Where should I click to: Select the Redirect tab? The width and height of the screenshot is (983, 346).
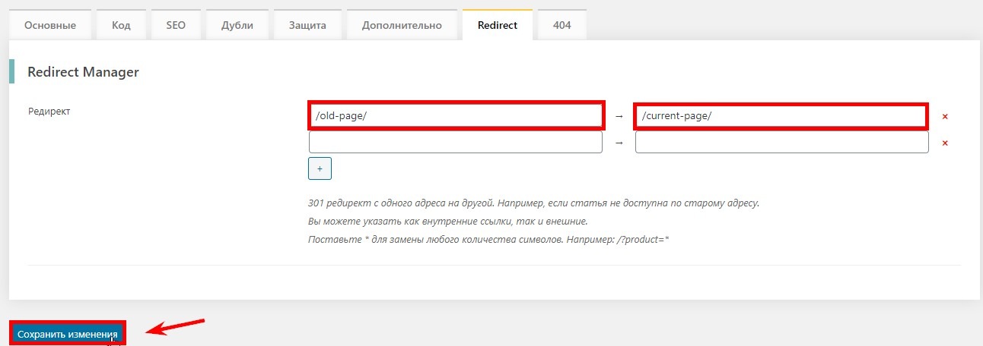497,25
